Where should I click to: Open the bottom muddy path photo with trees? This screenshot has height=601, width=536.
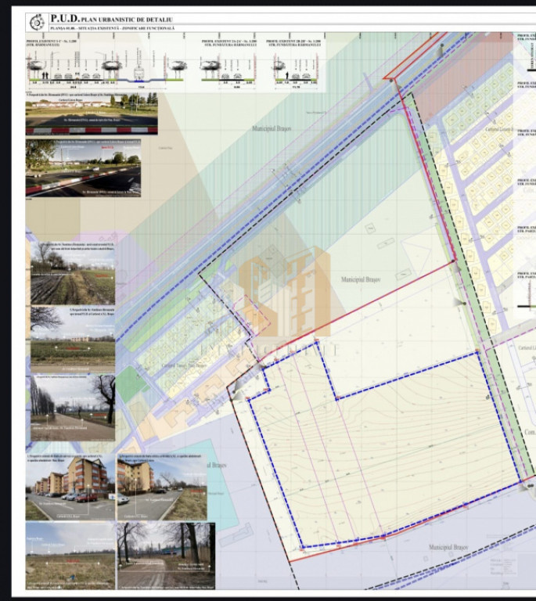pos(165,556)
